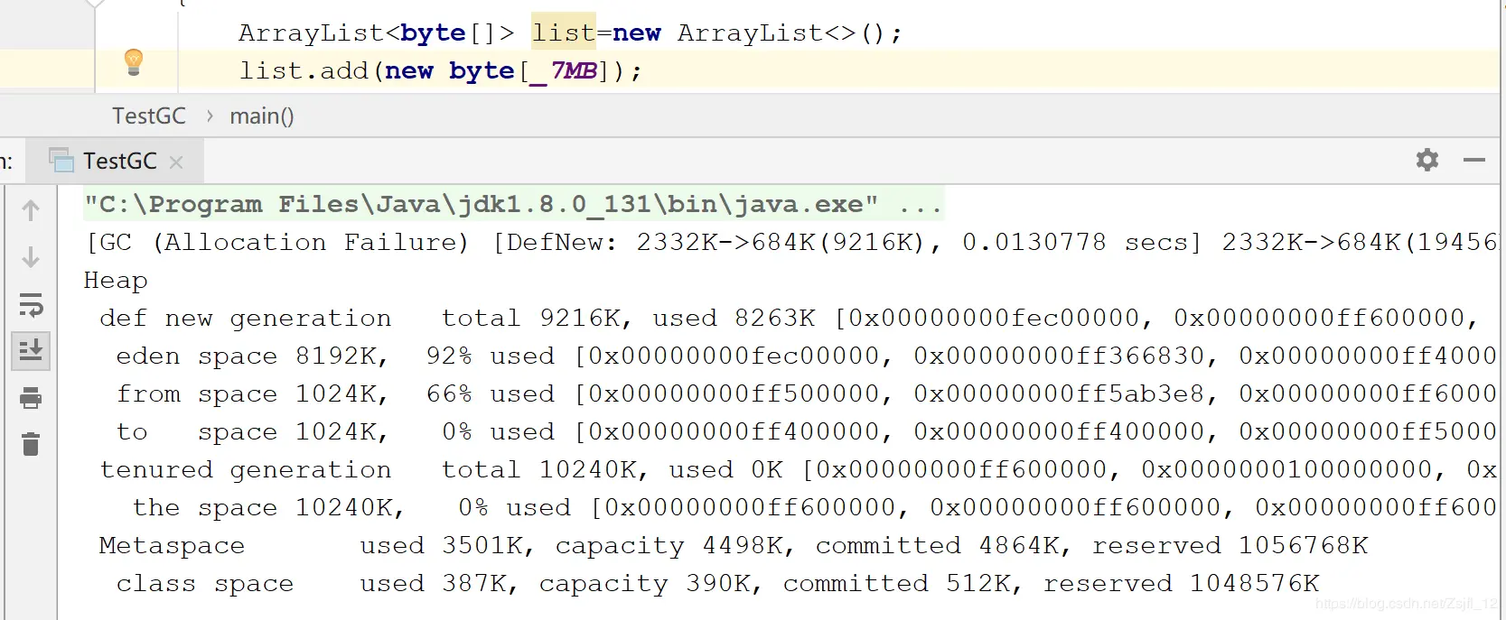Clear console with the trash icon

[x=31, y=444]
